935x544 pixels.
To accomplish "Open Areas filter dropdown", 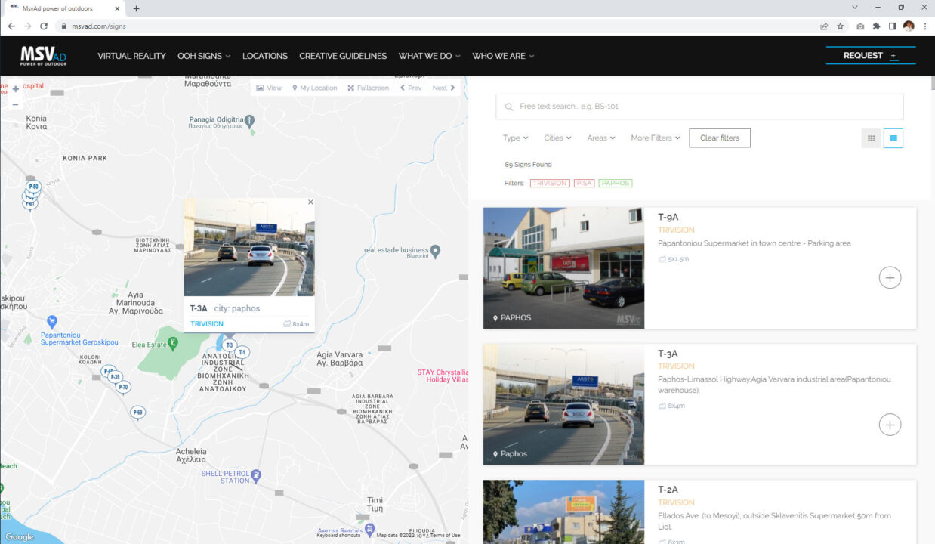I will 601,138.
